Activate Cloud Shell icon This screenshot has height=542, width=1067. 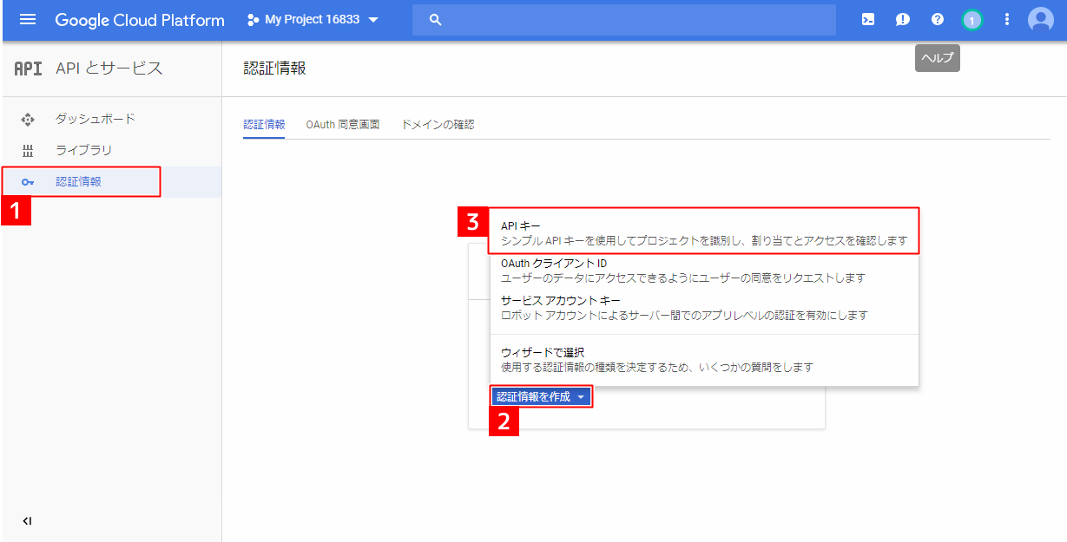pyautogui.click(x=868, y=19)
